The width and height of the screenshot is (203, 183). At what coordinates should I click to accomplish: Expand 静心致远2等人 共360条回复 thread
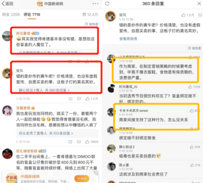pos(44,90)
